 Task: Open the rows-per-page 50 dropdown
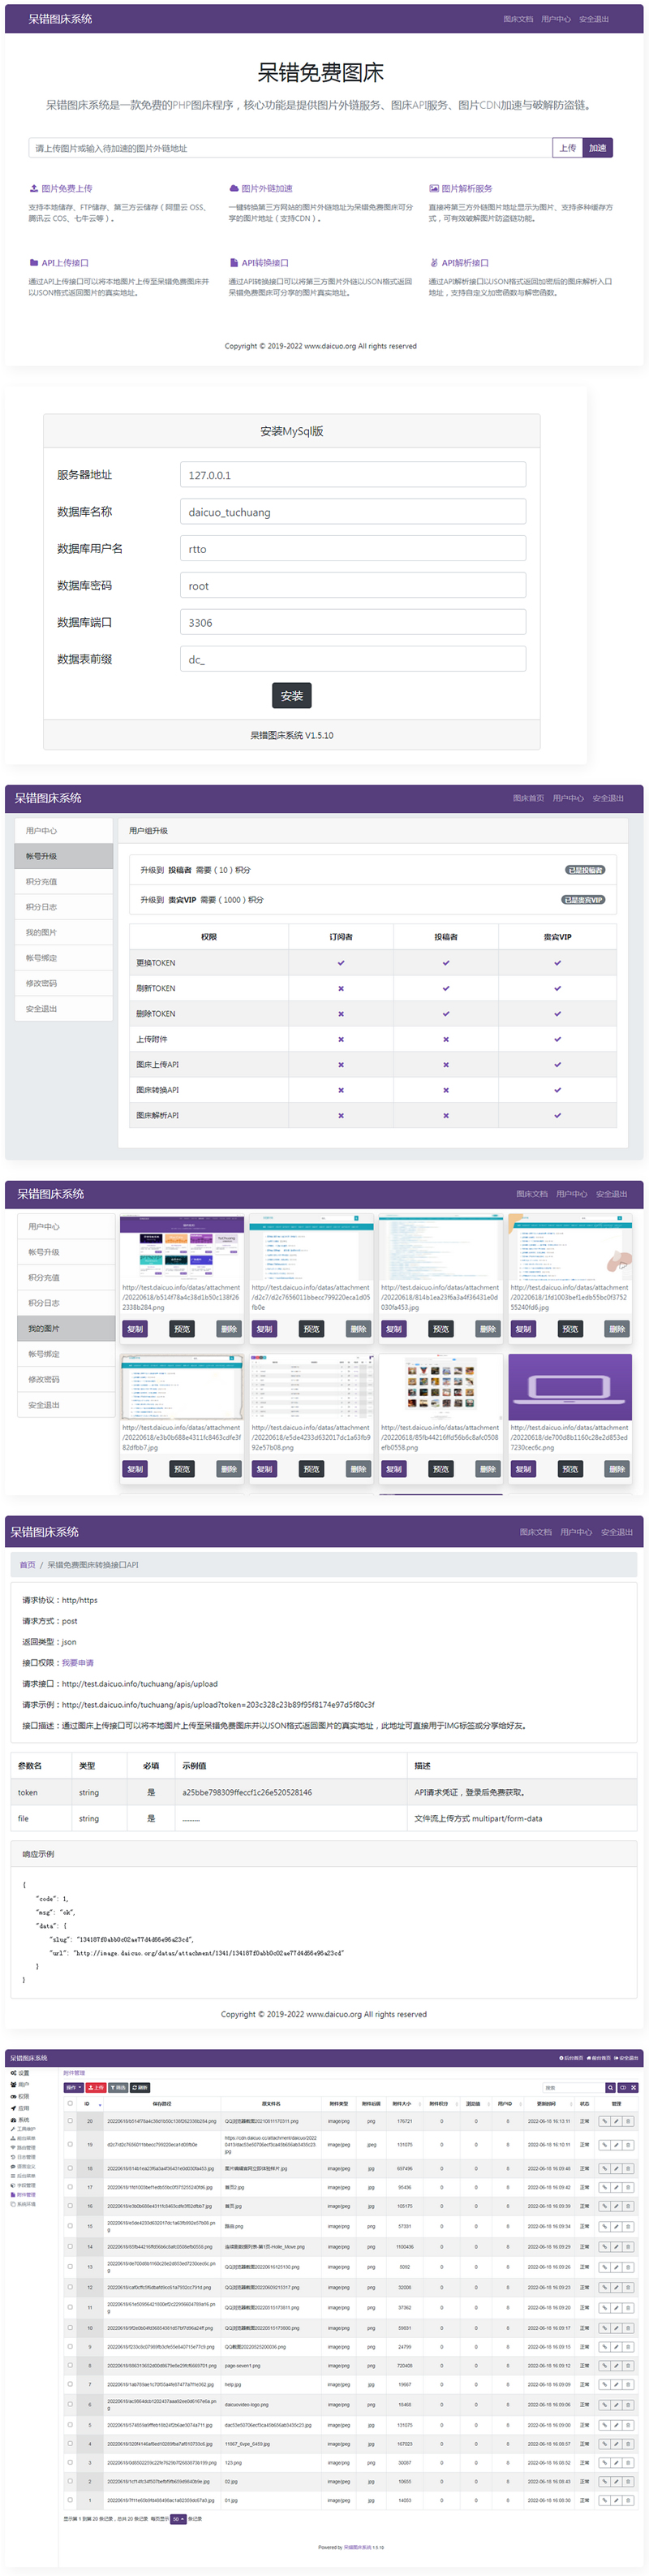pos(178,2519)
